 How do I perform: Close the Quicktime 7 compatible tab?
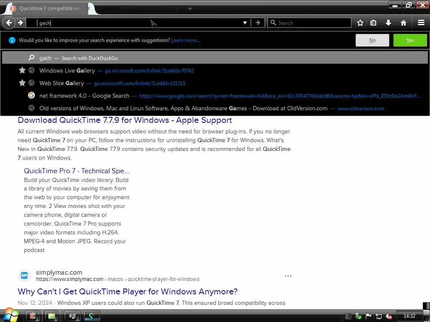(x=88, y=8)
